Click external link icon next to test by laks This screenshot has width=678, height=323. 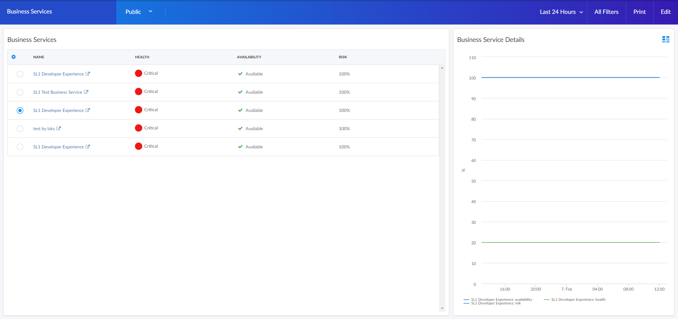pyautogui.click(x=59, y=128)
